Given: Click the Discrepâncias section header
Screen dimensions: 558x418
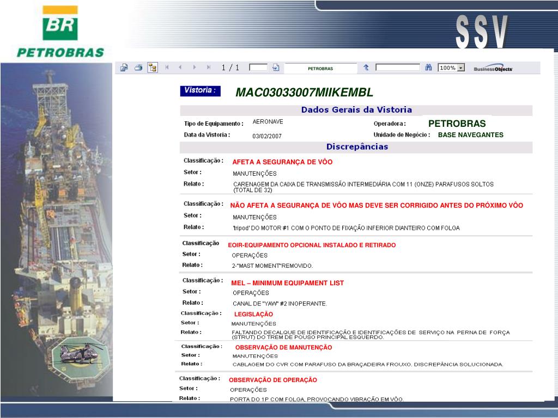Looking at the screenshot, I should tap(357, 147).
